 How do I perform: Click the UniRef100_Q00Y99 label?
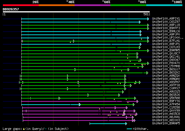[166, 111]
